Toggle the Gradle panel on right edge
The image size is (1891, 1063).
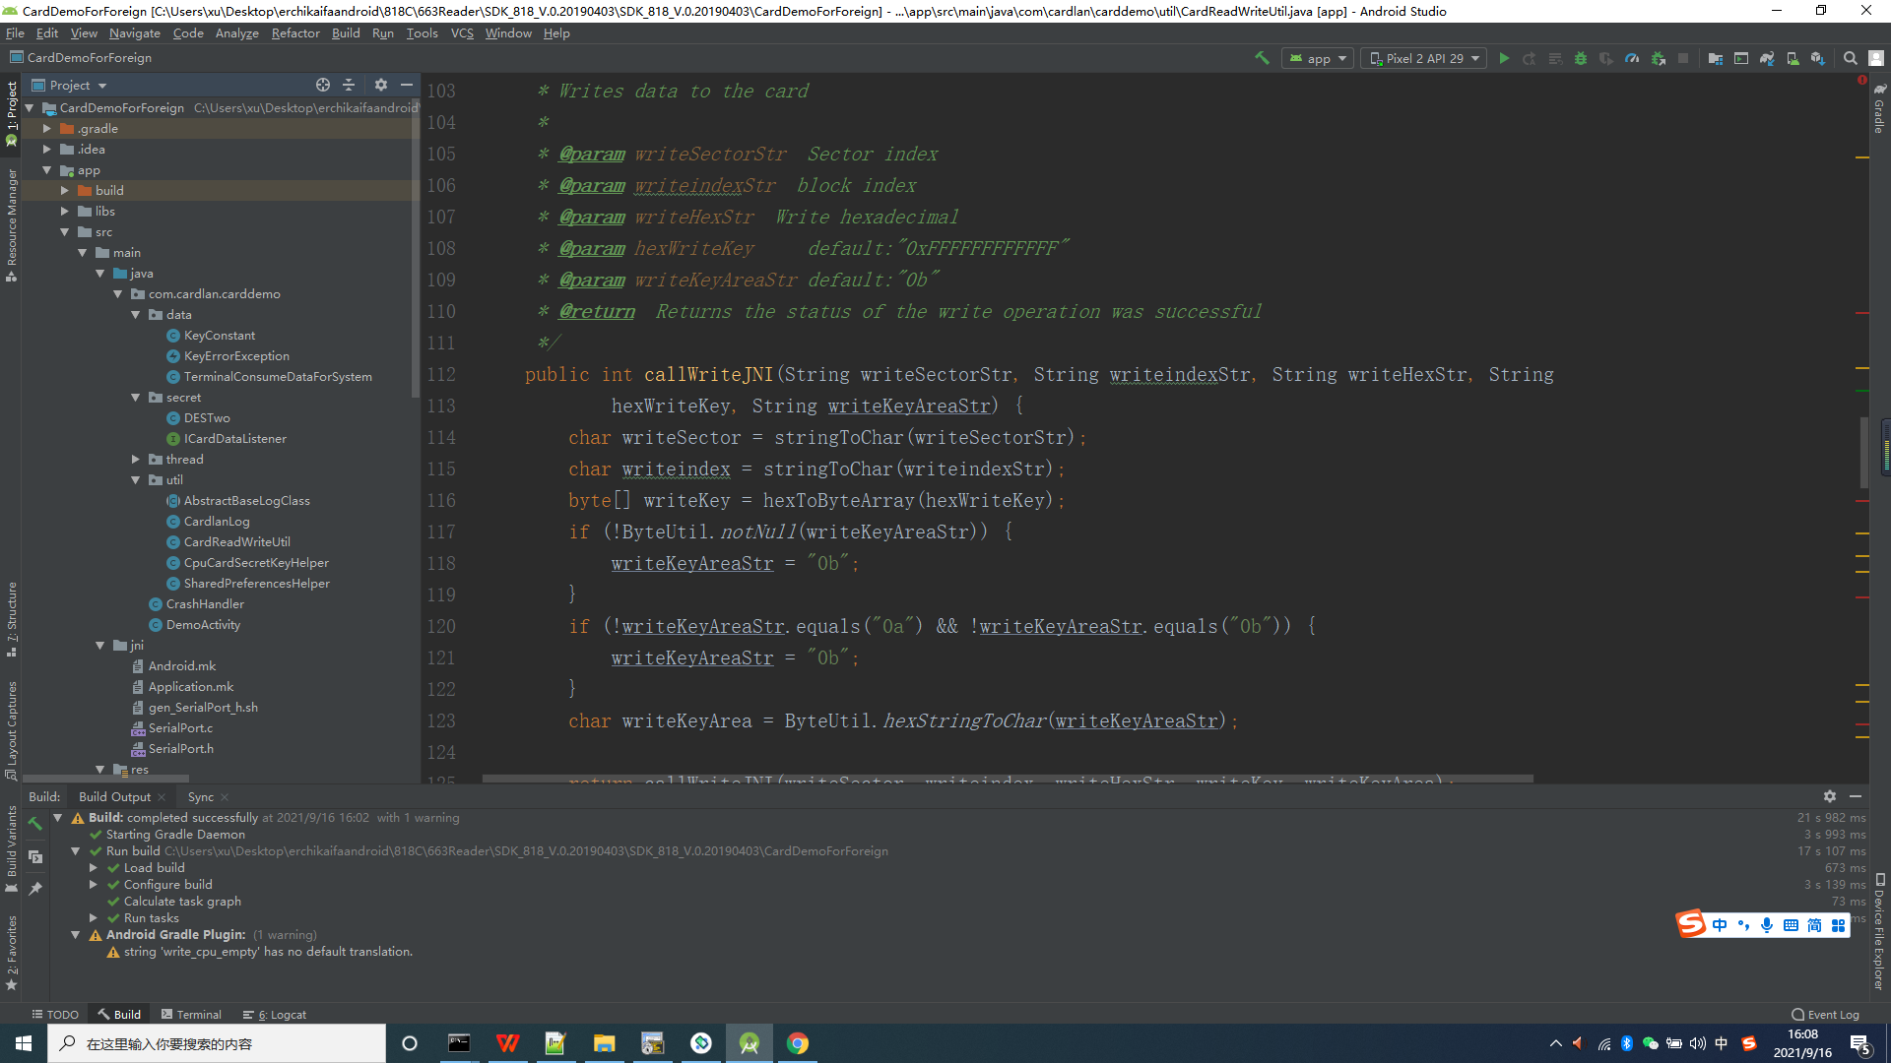[x=1879, y=108]
